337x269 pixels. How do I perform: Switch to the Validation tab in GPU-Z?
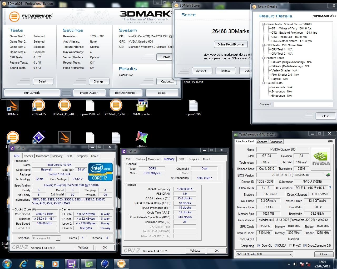coord(276,142)
